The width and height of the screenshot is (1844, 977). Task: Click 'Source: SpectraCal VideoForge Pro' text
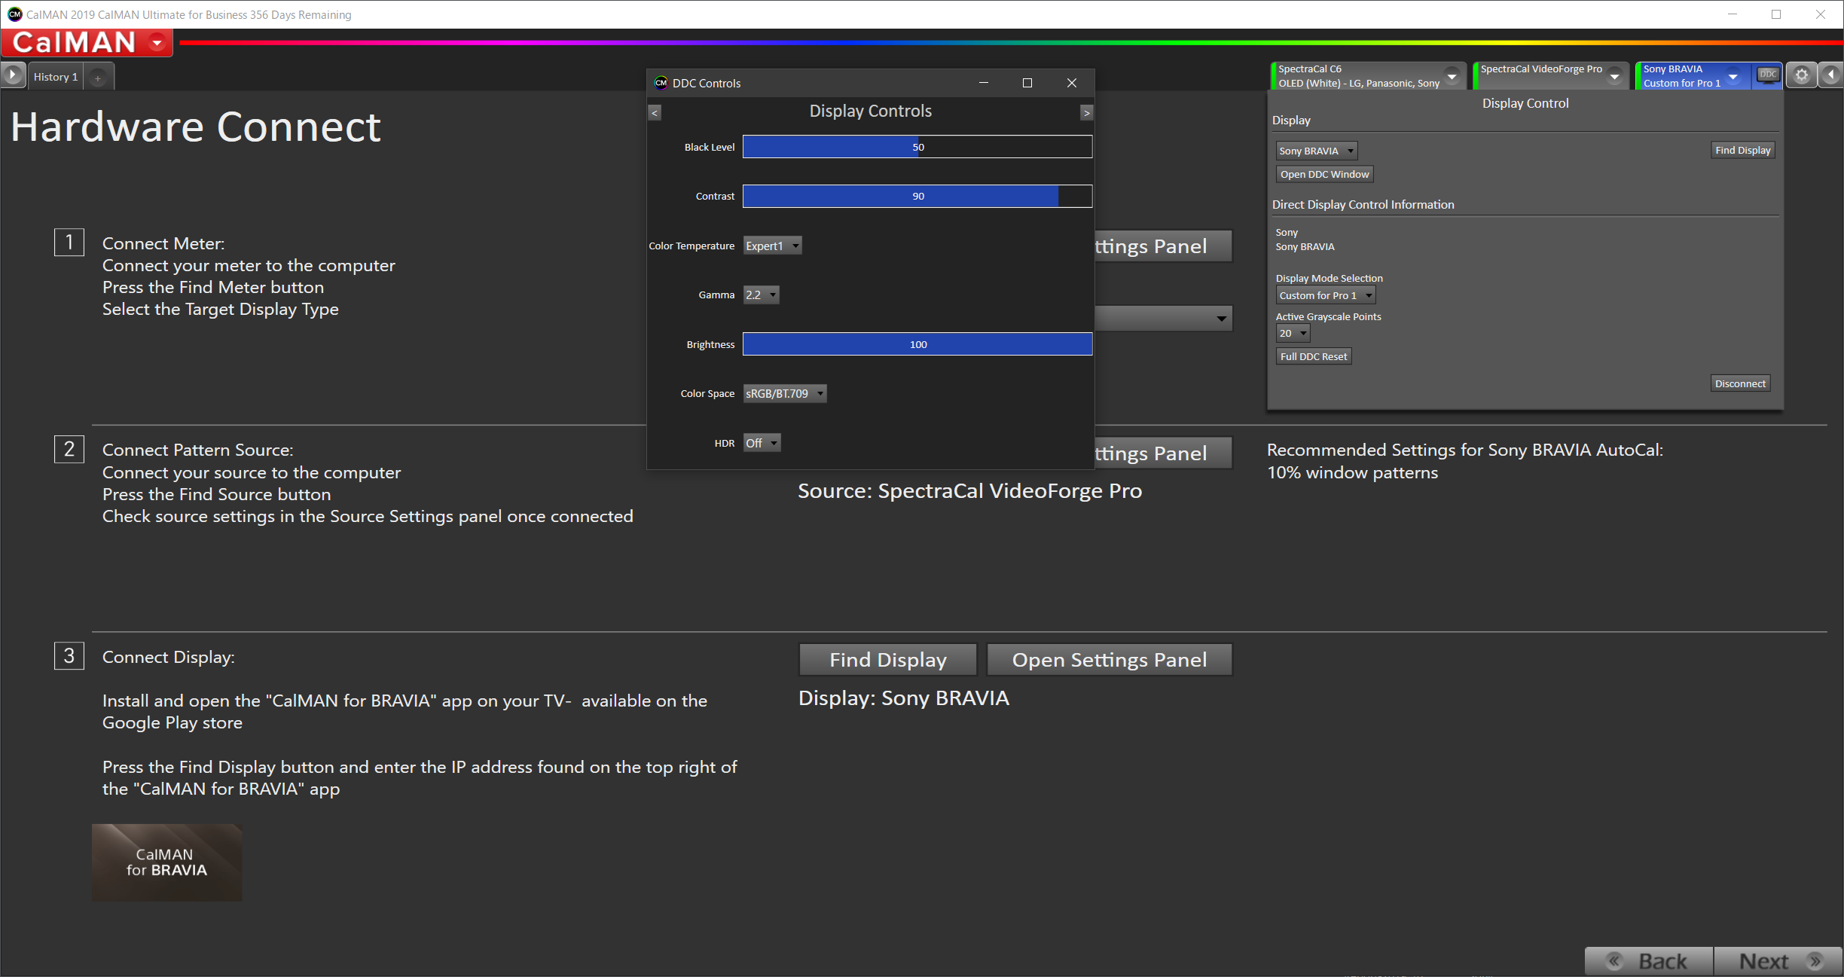969,491
